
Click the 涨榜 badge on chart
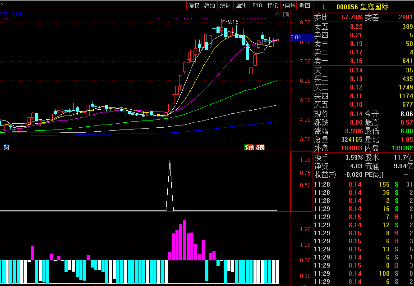[x=260, y=147]
